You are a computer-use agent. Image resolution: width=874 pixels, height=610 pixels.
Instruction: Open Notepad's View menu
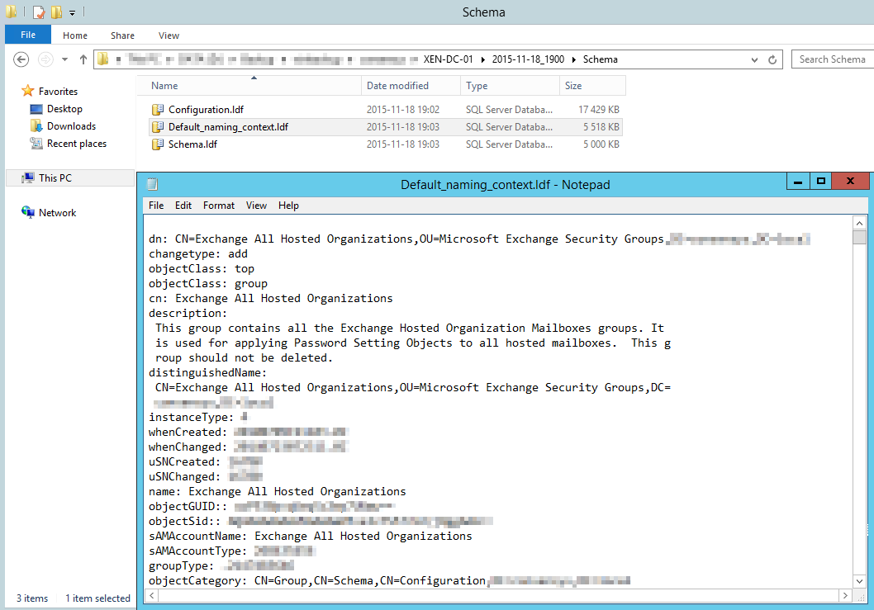click(256, 205)
